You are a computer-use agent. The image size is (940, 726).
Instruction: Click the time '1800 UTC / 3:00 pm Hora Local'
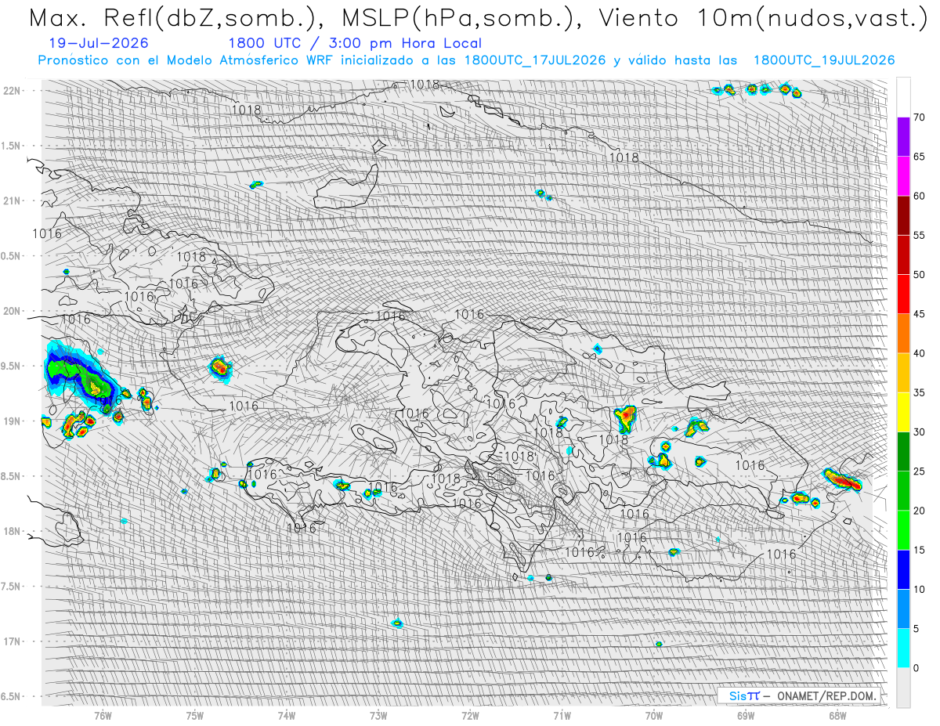pyautogui.click(x=355, y=43)
